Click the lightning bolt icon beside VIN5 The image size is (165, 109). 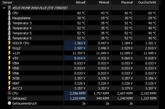coord(9,68)
